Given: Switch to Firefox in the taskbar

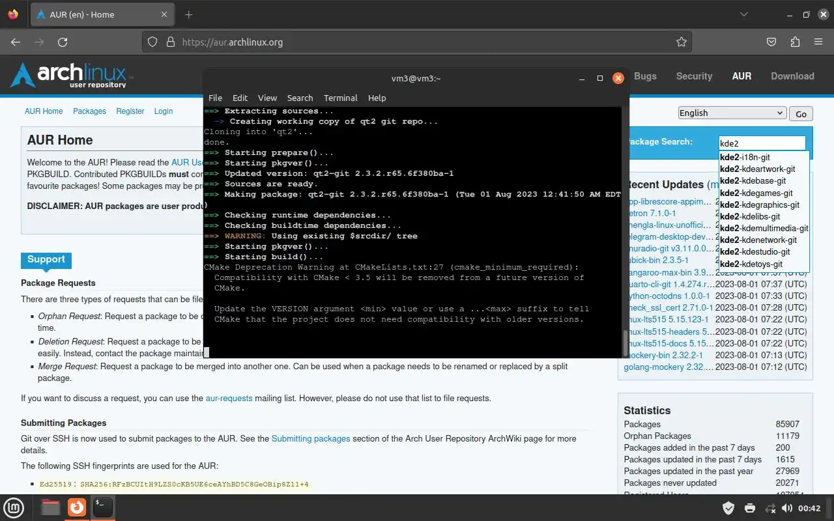Looking at the screenshot, I should (x=77, y=507).
